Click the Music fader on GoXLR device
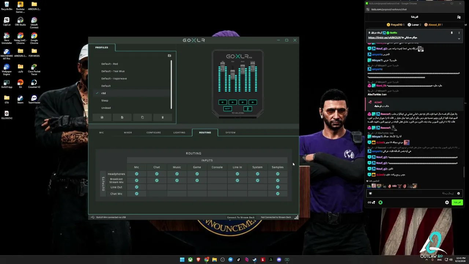This screenshot has height=264, width=469. coord(243,70)
